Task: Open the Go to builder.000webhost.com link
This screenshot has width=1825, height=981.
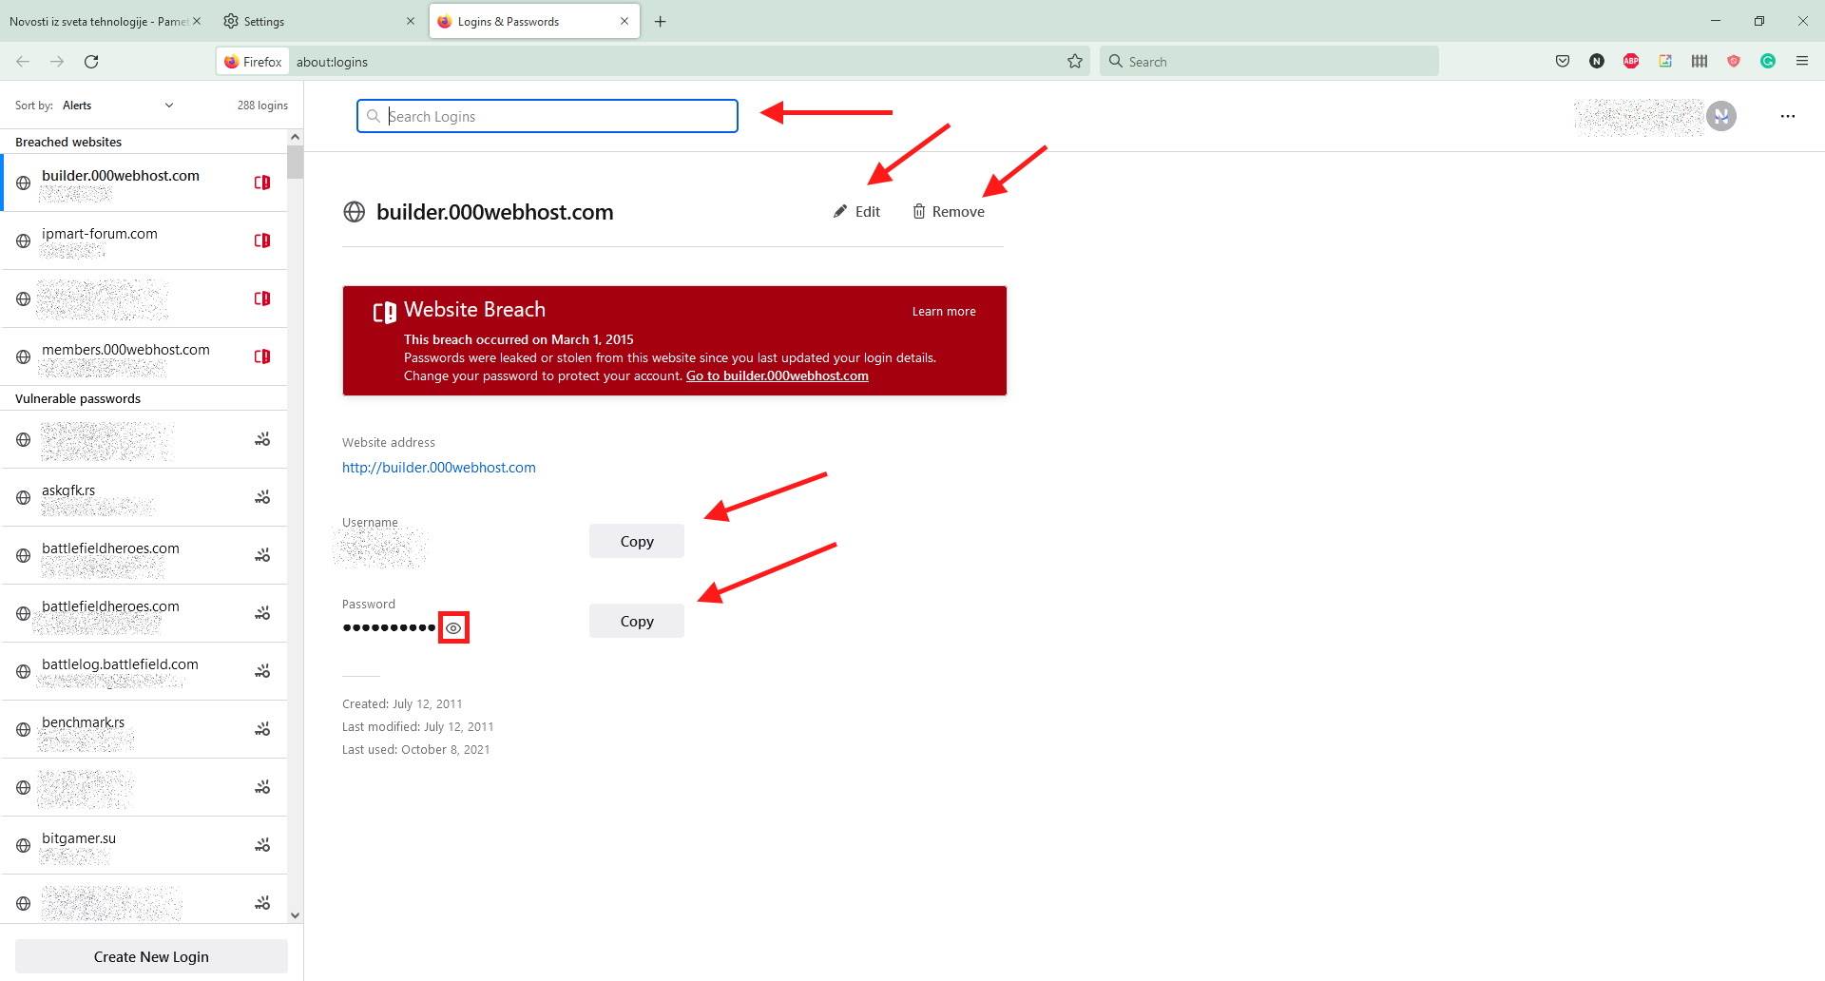Action: click(x=777, y=376)
